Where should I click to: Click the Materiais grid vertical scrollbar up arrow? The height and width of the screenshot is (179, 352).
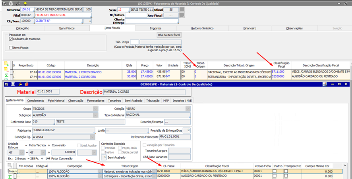pos(345,166)
